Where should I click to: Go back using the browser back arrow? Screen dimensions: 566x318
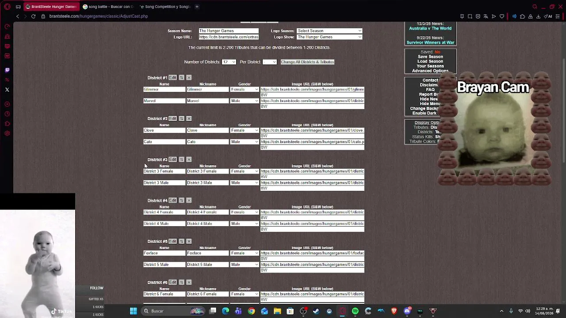[18, 16]
